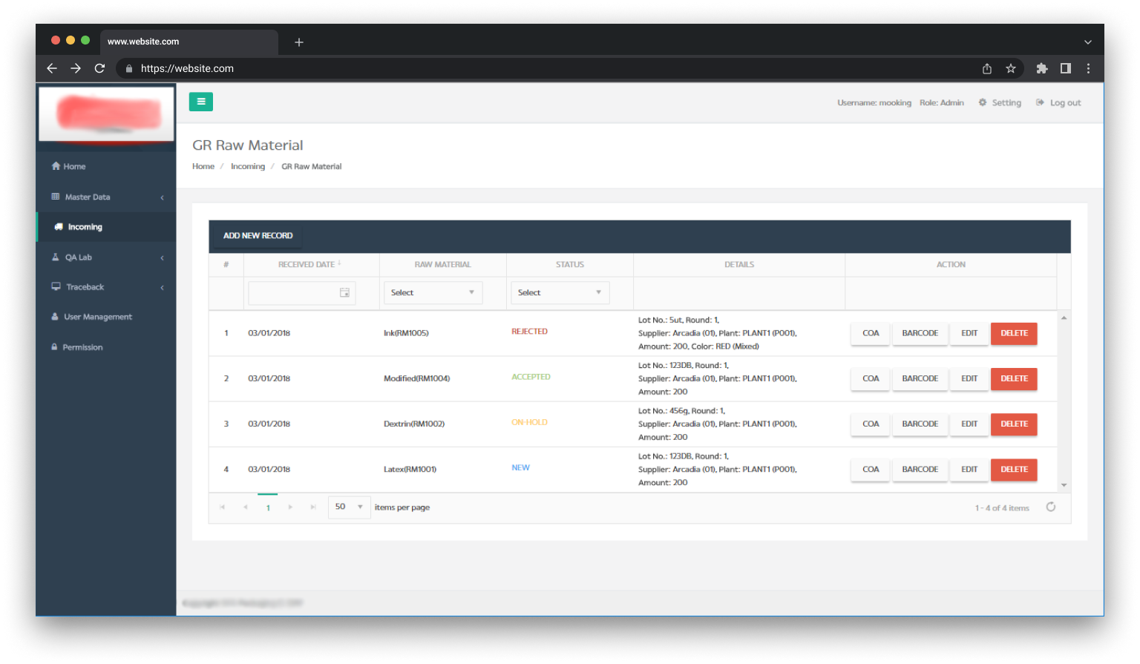Image resolution: width=1140 pixels, height=664 pixels.
Task: Click the table scrollbar up arrow
Action: point(1064,318)
